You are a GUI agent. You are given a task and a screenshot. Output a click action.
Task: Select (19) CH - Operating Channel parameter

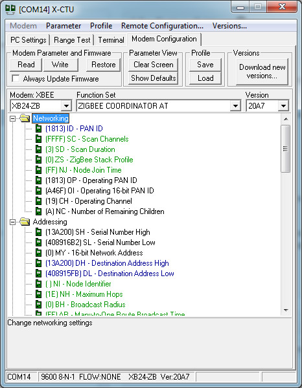click(x=89, y=201)
